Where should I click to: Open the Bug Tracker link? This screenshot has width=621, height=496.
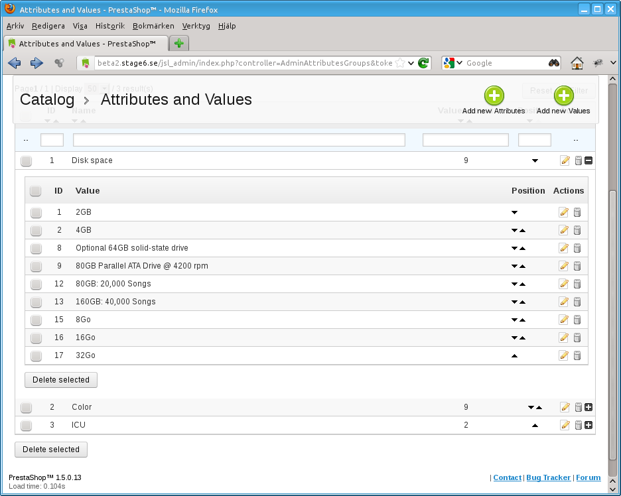tap(549, 477)
